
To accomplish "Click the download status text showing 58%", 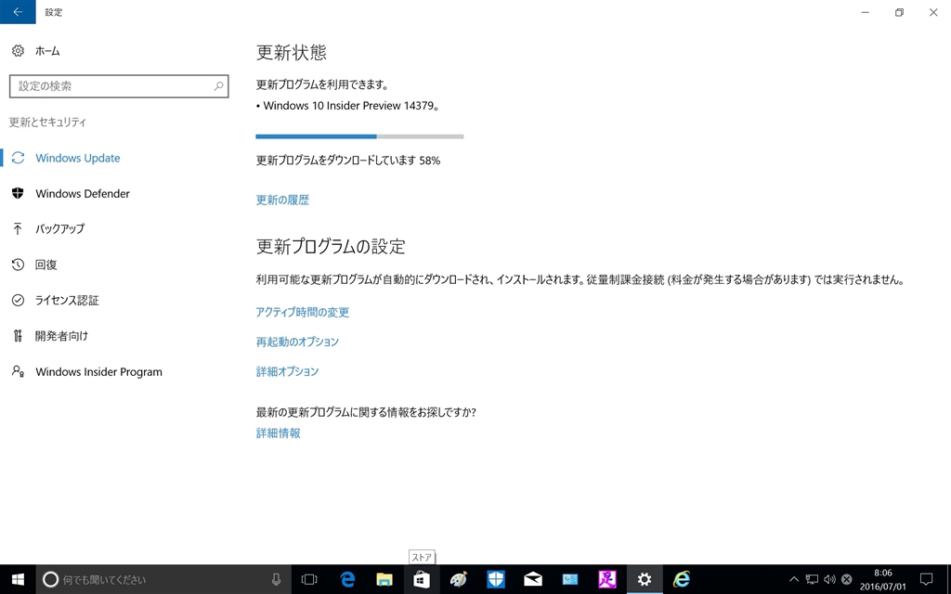I will tap(348, 161).
